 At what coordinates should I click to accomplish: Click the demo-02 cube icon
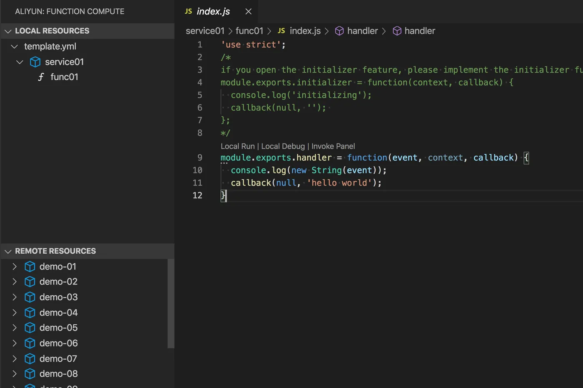tap(30, 282)
